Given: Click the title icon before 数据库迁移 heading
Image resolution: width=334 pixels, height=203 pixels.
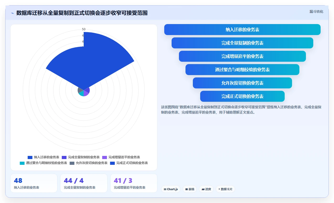Looking at the screenshot, I should [12, 13].
